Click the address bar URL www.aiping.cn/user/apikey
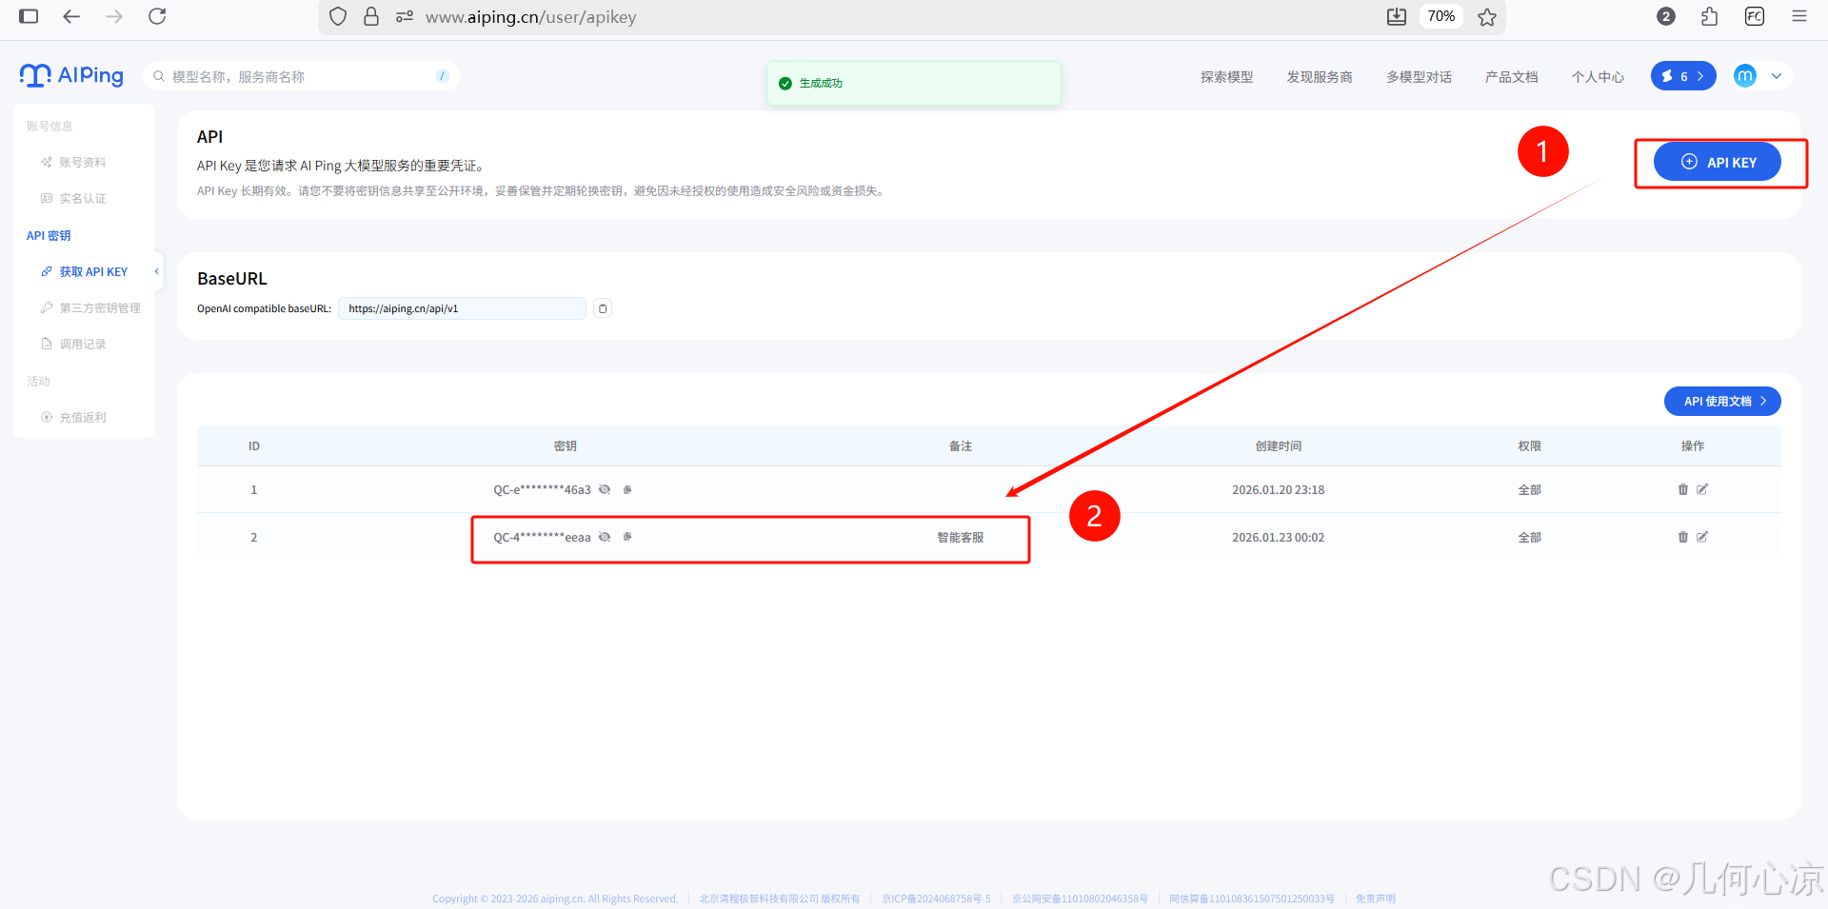This screenshot has width=1828, height=909. pyautogui.click(x=530, y=17)
